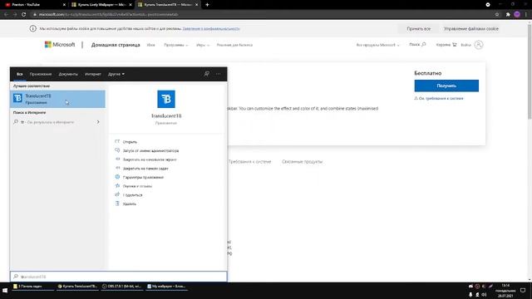This screenshot has height=299, width=532.
Task: Select 'Открыть' to open the app
Action: (x=130, y=142)
